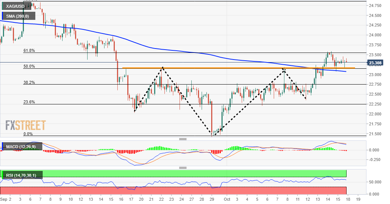The width and height of the screenshot is (390, 204).
Task: Select the 23.6% Fibonacci level label
Action: [29, 102]
